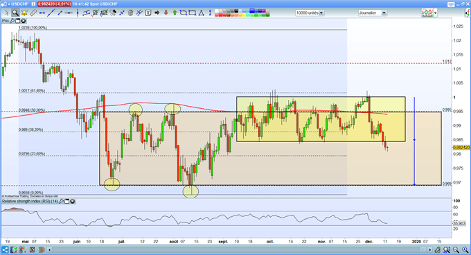Image resolution: width=471 pixels, height=255 pixels.
Task: Click the 0,9658 (0,00%) Fibonacci label
Action: (x=30, y=193)
